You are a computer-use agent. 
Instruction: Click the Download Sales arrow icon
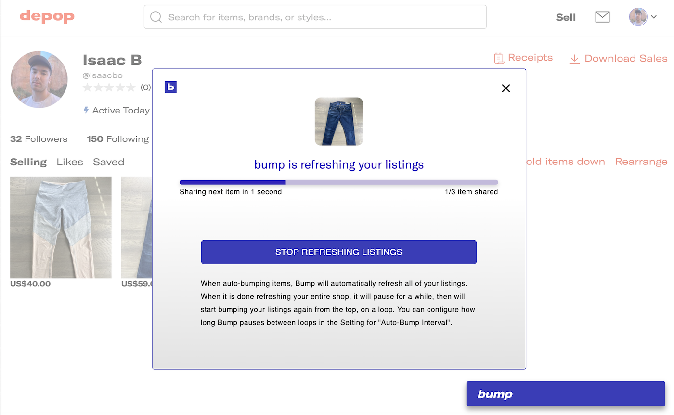(574, 59)
